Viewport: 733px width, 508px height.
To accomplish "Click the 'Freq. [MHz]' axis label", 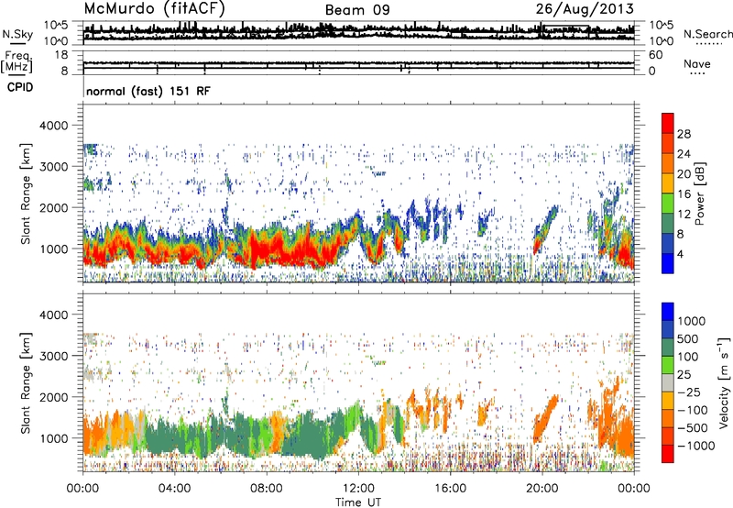I will pos(18,62).
